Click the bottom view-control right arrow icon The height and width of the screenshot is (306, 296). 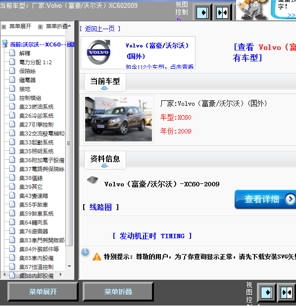pyautogui.click(x=267, y=292)
